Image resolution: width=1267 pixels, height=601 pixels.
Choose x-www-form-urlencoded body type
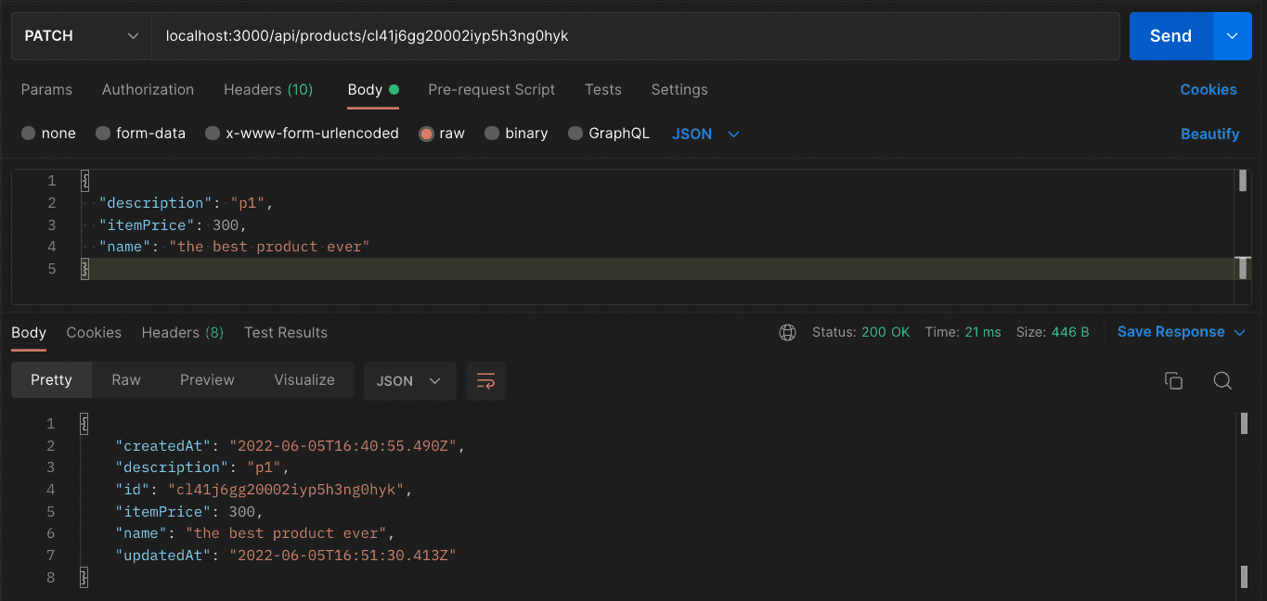[213, 134]
